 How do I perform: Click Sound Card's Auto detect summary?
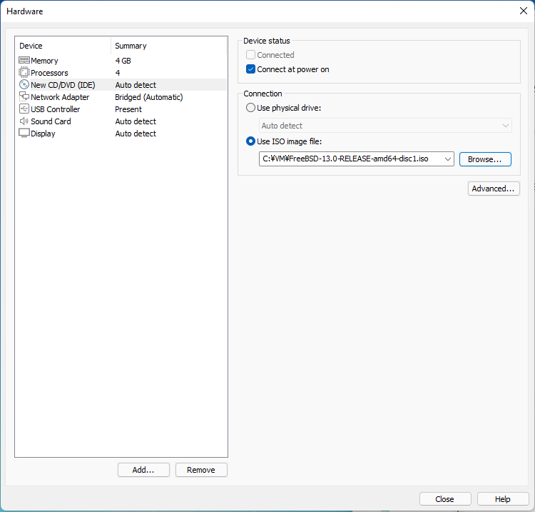coord(136,121)
